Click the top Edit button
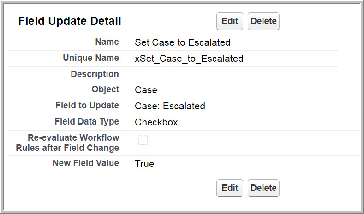This screenshot has height=214, width=364. [x=230, y=21]
